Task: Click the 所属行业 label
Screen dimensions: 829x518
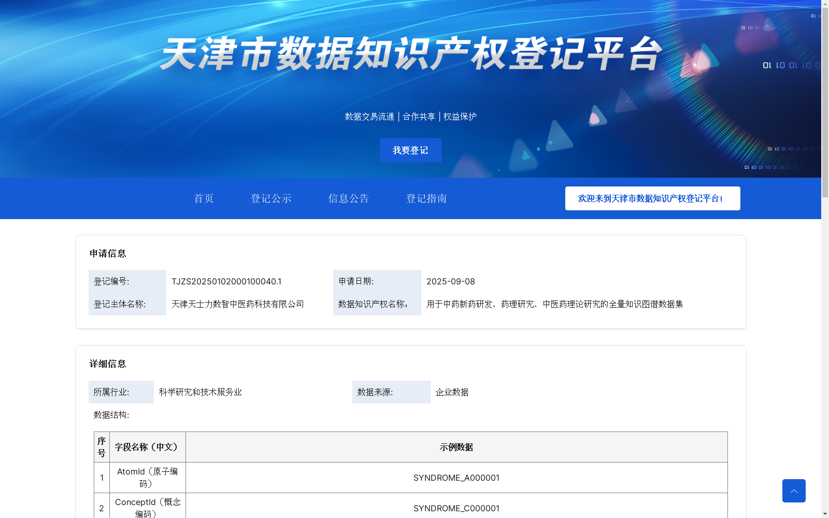Action: pos(111,392)
